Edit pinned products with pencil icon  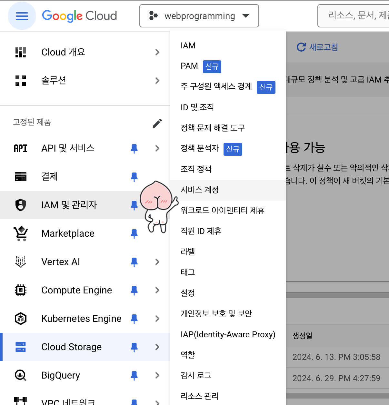click(157, 123)
